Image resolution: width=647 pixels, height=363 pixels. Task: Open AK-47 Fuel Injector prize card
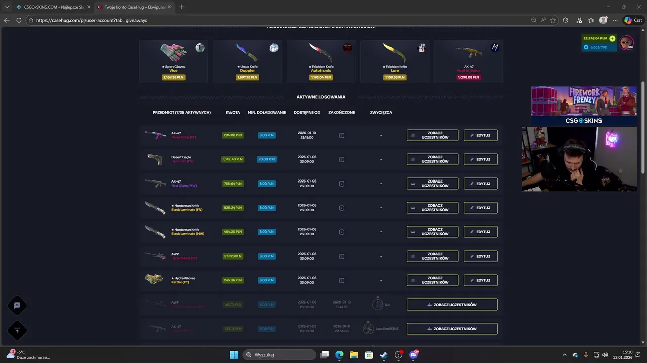point(469,62)
